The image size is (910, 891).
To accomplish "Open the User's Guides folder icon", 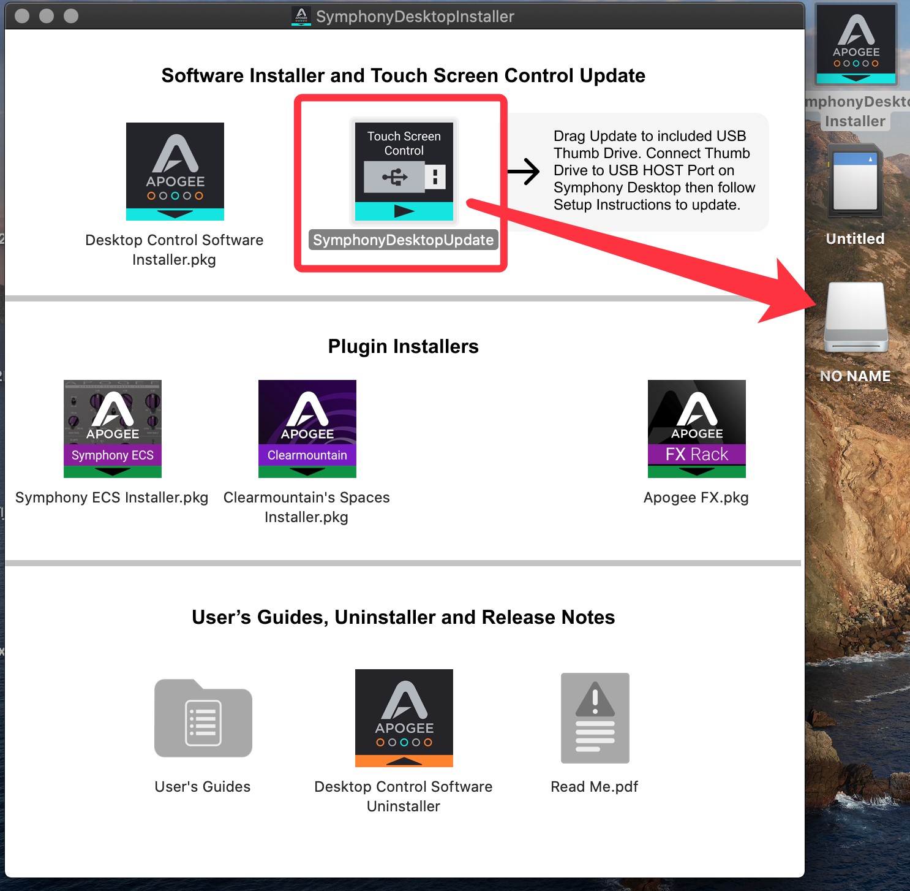I will click(203, 718).
